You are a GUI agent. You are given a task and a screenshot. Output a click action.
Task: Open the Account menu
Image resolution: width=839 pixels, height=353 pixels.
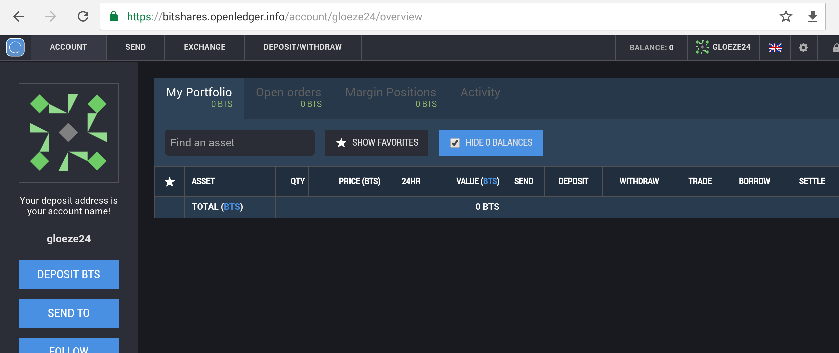(x=68, y=47)
